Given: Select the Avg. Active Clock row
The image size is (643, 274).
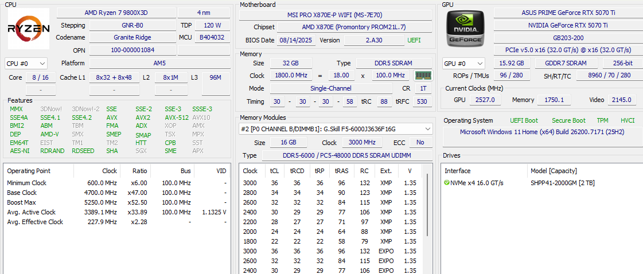Looking at the screenshot, I should click(32, 212).
